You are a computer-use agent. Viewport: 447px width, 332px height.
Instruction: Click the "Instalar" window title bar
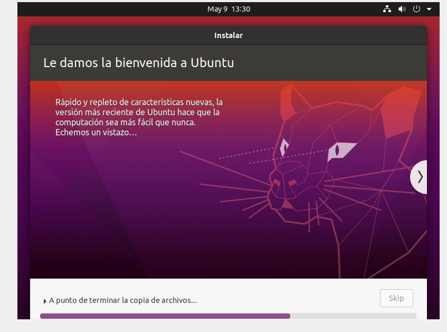pos(228,35)
